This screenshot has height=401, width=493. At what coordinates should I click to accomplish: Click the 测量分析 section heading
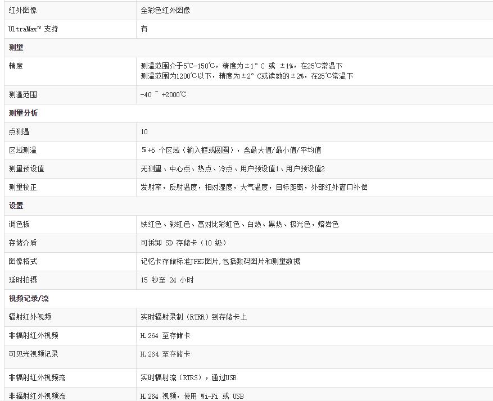(23, 113)
